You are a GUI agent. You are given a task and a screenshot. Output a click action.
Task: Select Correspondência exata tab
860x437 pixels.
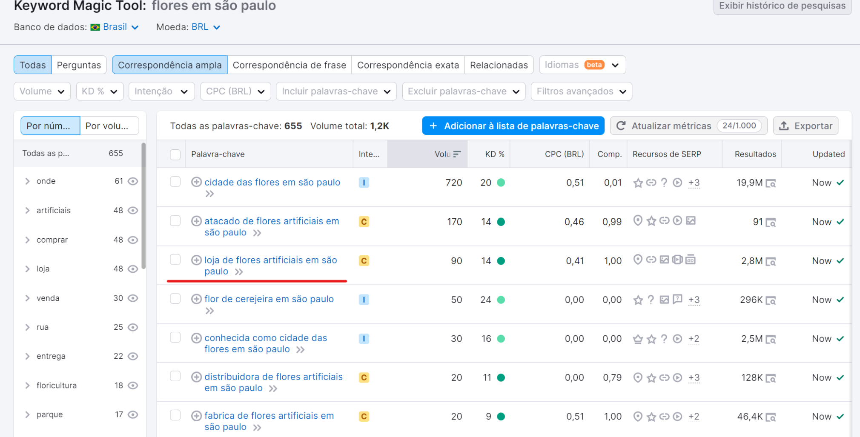click(x=408, y=65)
